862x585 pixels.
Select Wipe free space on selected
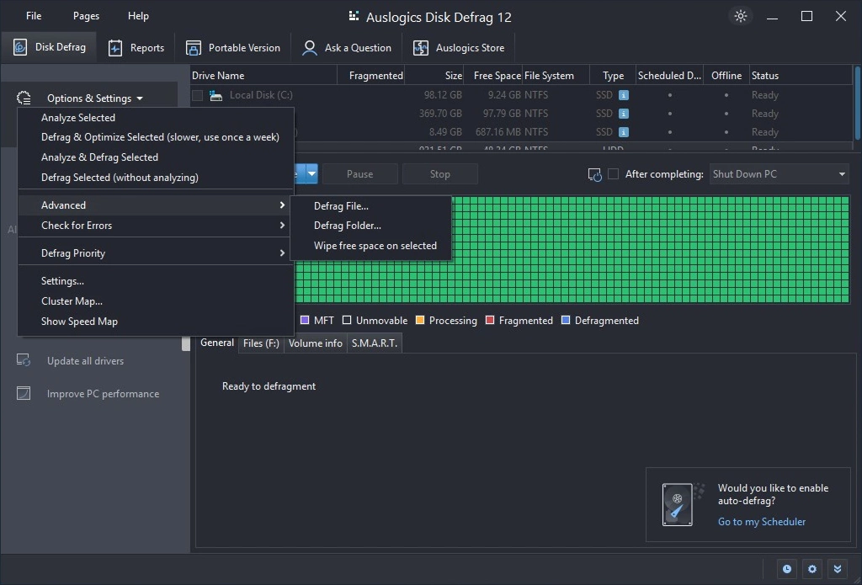point(375,246)
